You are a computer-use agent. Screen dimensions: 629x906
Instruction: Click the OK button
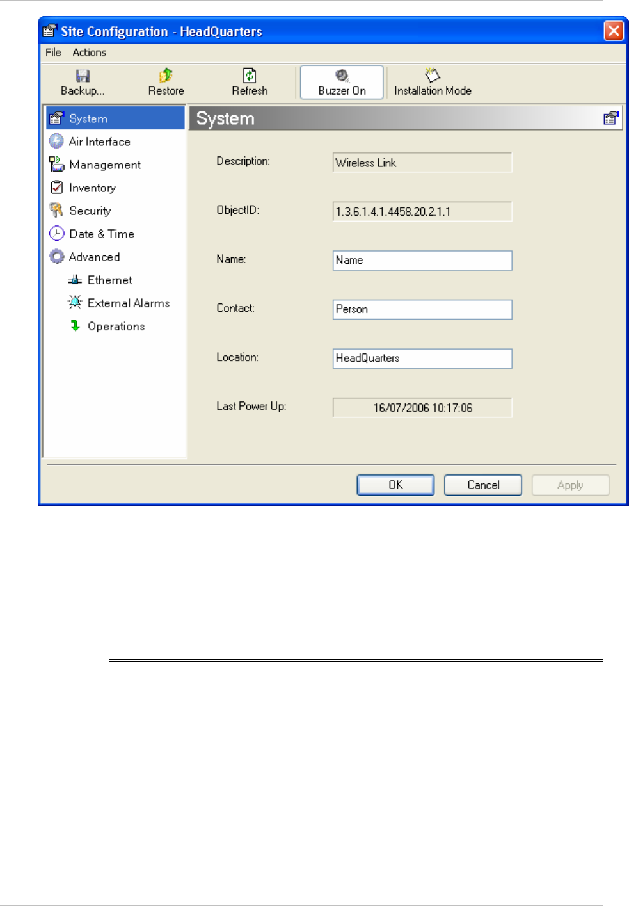(395, 485)
